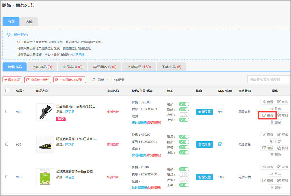
Task: Open 按运费模板 link for product 902
Action: [x=139, y=155]
